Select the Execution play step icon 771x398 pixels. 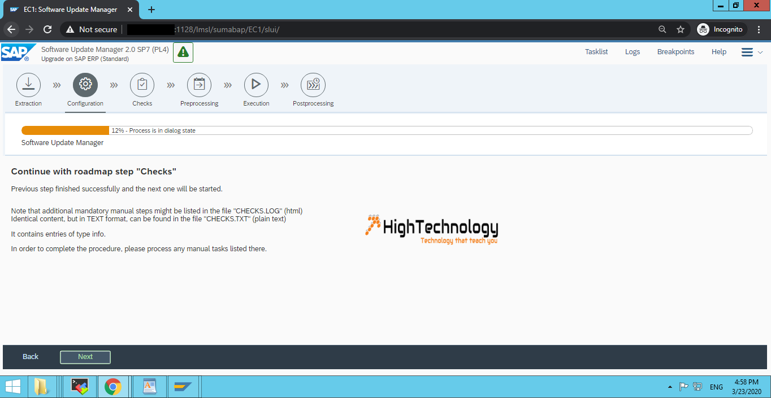click(256, 85)
